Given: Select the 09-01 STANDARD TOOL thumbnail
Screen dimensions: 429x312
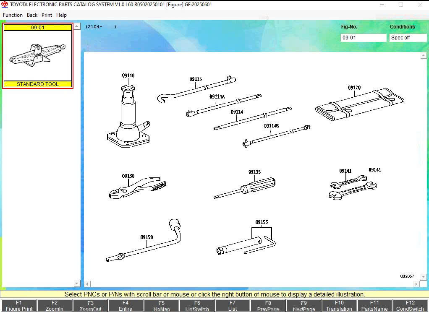Looking at the screenshot, I should click(x=38, y=56).
